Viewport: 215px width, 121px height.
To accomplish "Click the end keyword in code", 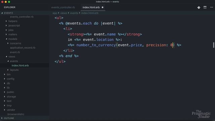I will coord(69,56).
